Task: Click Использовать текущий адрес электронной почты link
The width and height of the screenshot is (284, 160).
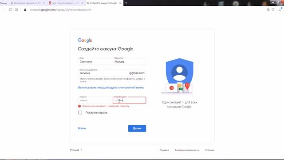Action: click(x=111, y=88)
